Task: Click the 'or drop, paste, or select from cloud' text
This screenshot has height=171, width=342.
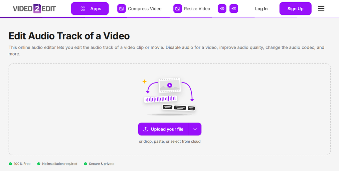Action: pos(170,141)
